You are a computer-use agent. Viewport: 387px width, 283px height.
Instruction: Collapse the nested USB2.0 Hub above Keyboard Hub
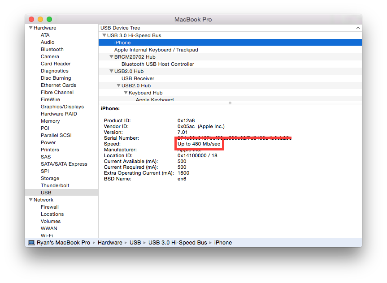point(118,85)
